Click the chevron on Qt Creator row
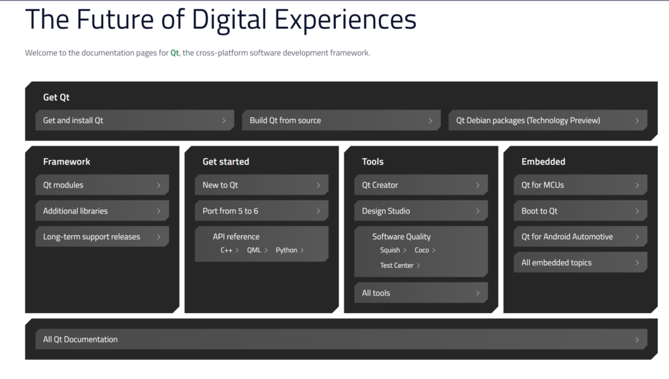The image size is (669, 379). (478, 185)
